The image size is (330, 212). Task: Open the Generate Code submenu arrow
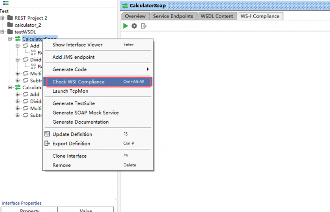(x=148, y=69)
